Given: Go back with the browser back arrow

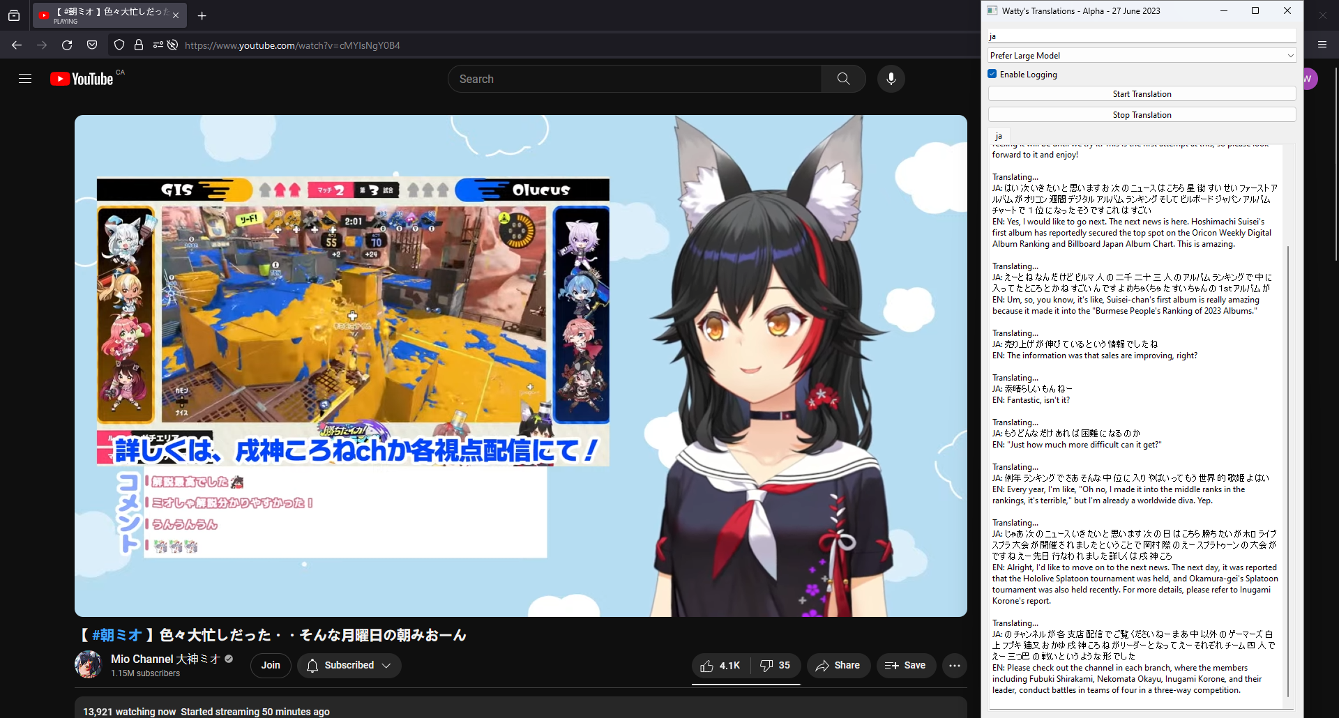Looking at the screenshot, I should pyautogui.click(x=17, y=45).
